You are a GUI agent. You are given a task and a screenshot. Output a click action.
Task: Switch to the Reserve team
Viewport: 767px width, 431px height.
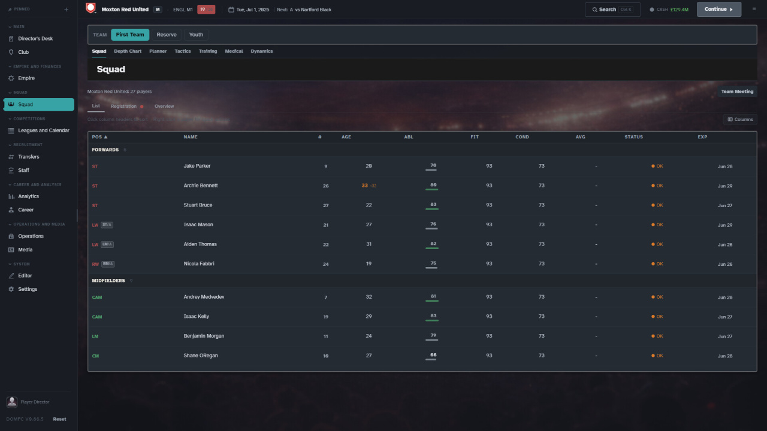pyautogui.click(x=167, y=35)
